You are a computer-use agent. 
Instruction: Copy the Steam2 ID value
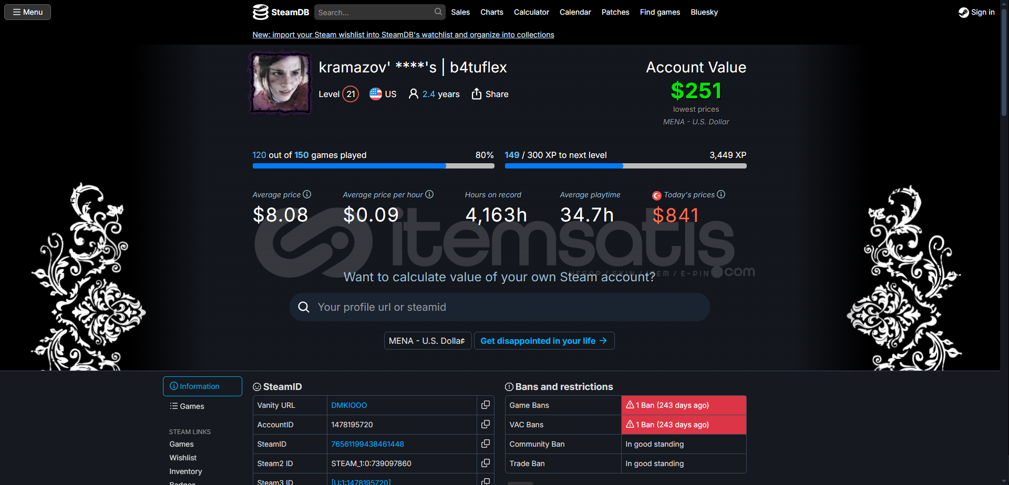[486, 463]
